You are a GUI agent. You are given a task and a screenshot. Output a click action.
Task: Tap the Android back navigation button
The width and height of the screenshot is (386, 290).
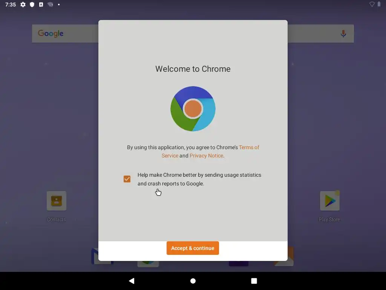tap(132, 281)
